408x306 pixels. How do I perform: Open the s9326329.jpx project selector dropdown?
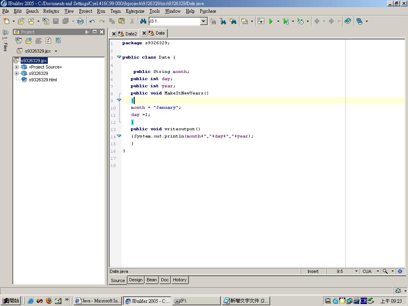56,51
